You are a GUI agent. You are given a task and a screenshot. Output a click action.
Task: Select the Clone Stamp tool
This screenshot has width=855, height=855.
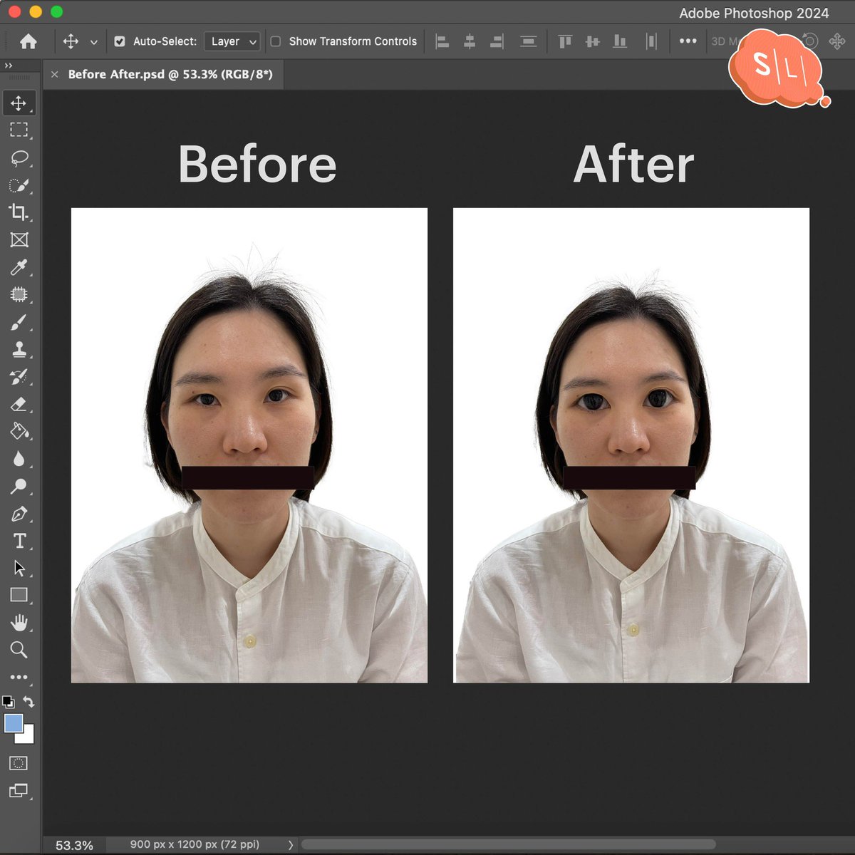pyautogui.click(x=19, y=349)
